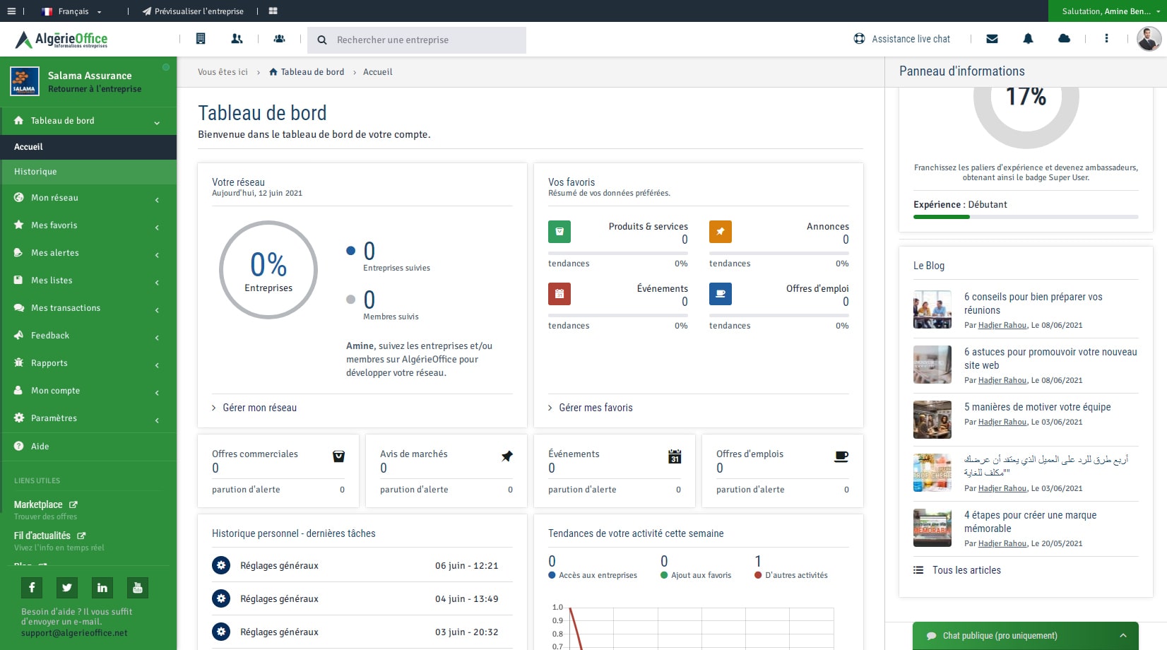Click 'Gérer mon réseau' link
The width and height of the screenshot is (1167, 650).
[x=259, y=408]
